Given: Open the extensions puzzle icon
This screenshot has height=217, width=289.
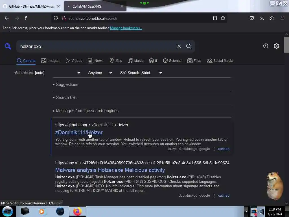Looking at the screenshot, I should (x=272, y=18).
